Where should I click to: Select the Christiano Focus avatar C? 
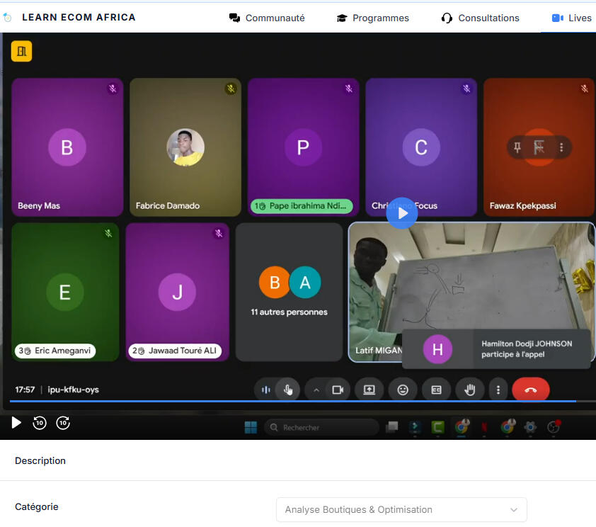tap(421, 147)
